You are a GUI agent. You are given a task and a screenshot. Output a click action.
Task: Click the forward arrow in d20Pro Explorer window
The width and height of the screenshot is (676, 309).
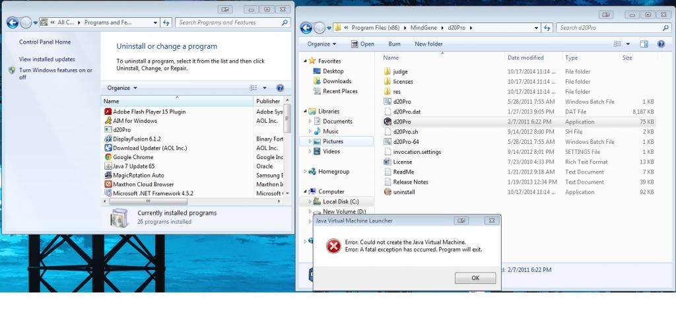(x=320, y=28)
